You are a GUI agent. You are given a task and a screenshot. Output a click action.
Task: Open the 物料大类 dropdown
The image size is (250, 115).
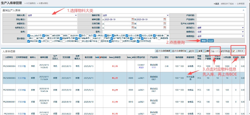[x=52, y=15]
